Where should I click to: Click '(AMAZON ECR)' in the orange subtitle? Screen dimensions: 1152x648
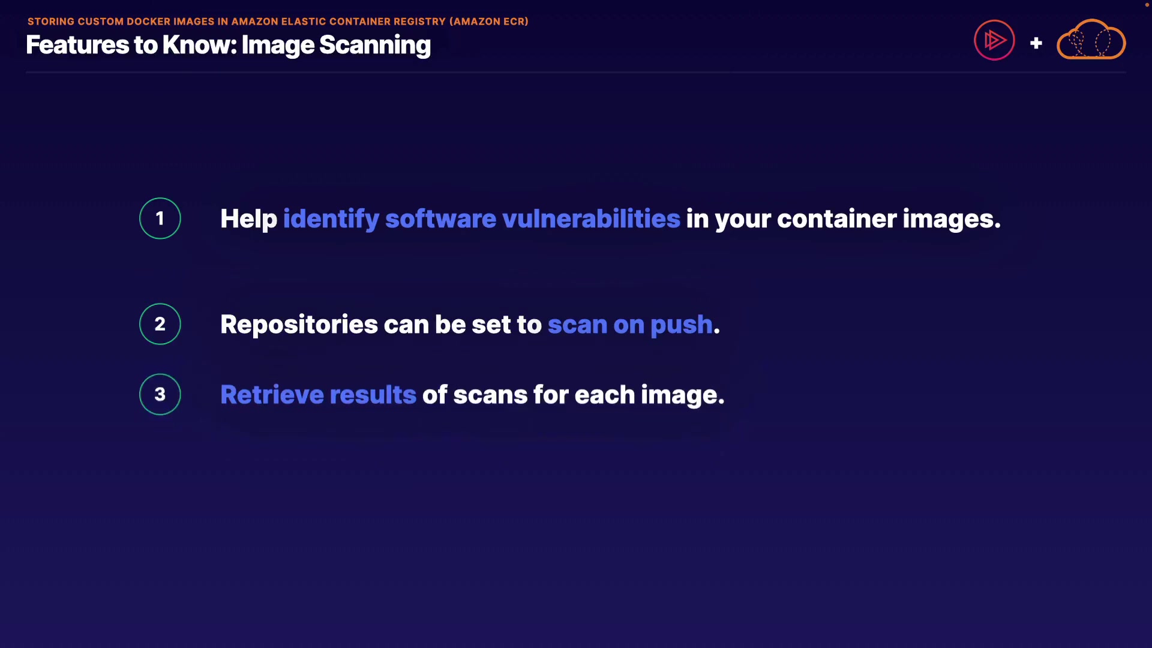pyautogui.click(x=488, y=22)
